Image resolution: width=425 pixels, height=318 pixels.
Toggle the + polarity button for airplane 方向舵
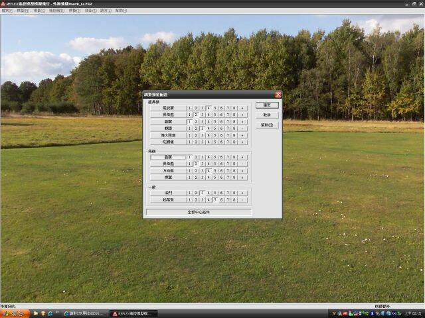click(x=242, y=171)
